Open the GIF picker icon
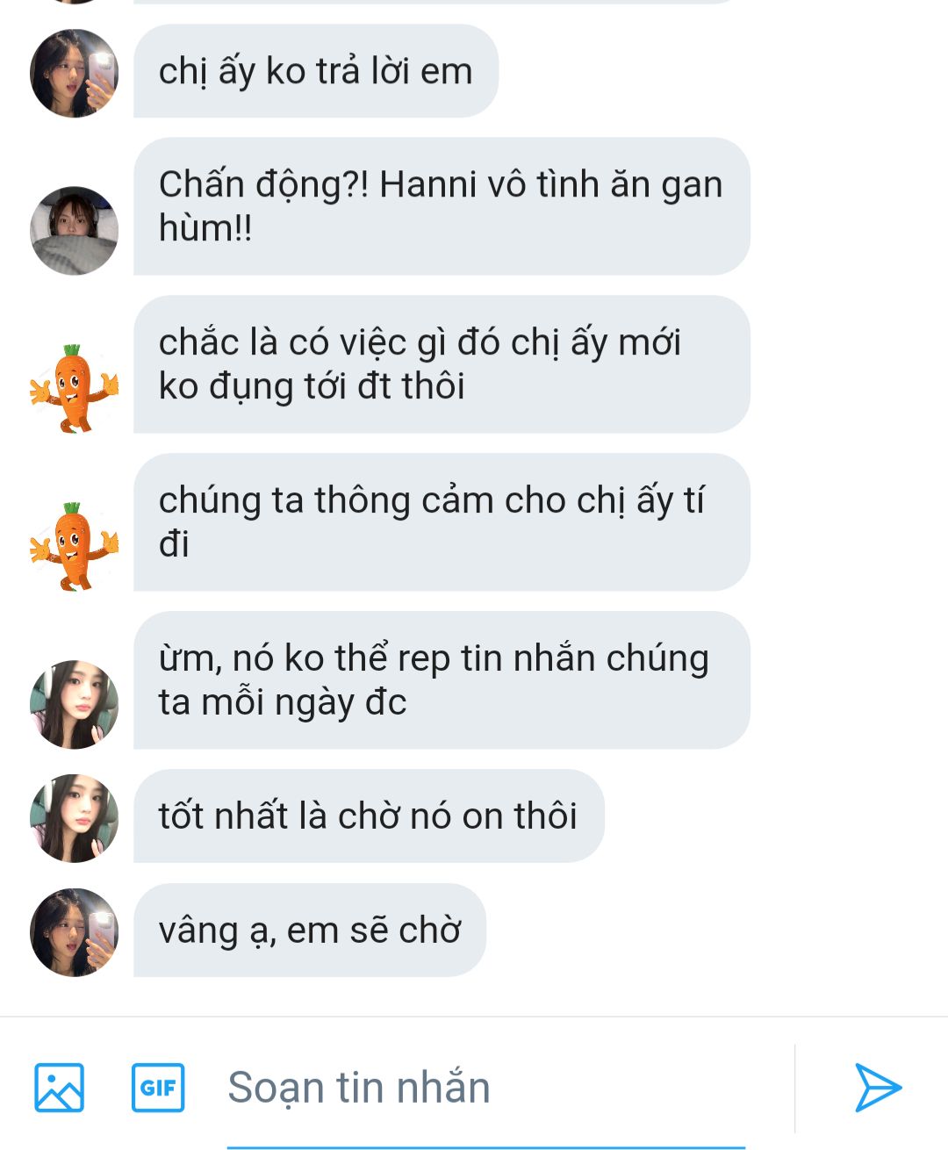The image size is (948, 1150). [158, 1087]
